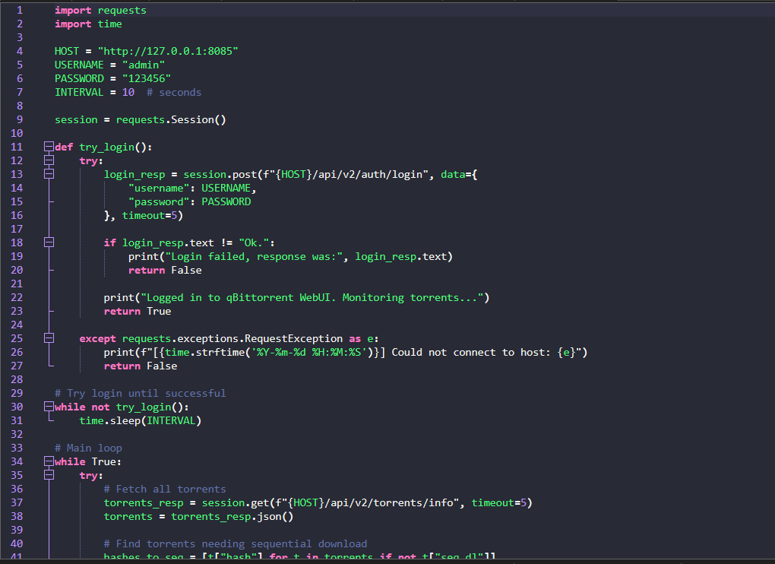
Task: Click '# Try login until successful' comment
Action: (x=141, y=394)
